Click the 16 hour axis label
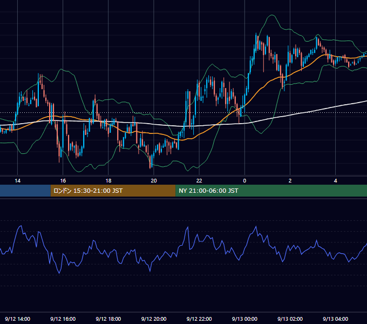Screen dimensions: 367x324 (63, 181)
